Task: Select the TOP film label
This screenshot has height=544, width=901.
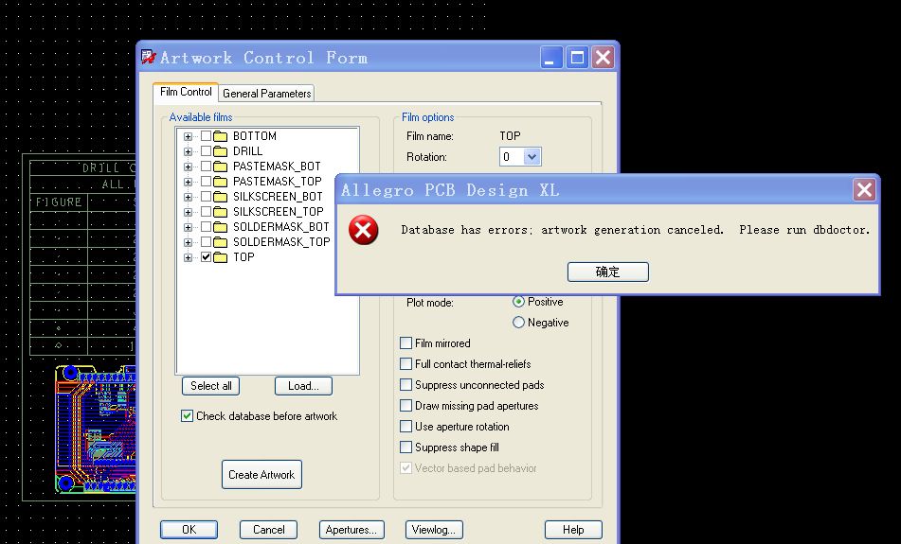Action: coord(243,257)
